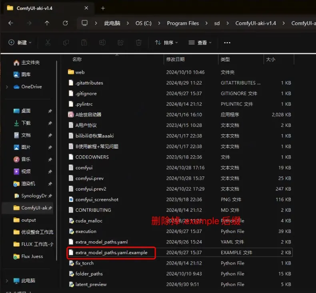
Task: Select the .gitattributes file
Action: click(86, 83)
